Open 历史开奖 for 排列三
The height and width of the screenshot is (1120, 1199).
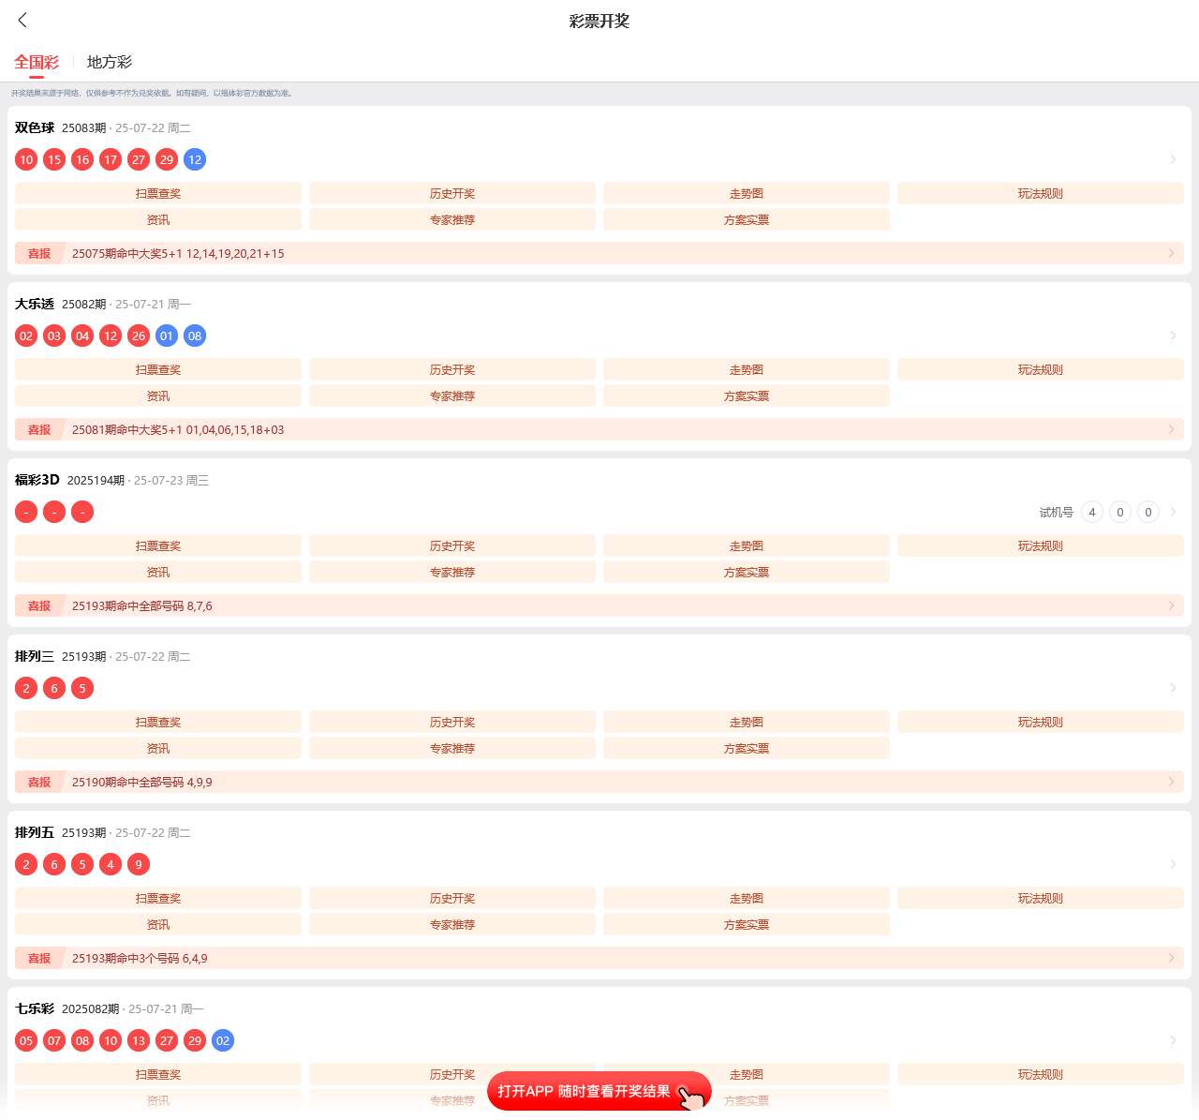452,722
